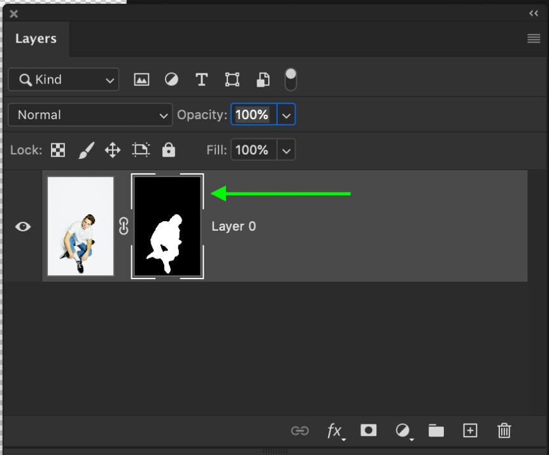549x455 pixels.
Task: Open the Kind filter type dropdown
Action: (64, 80)
